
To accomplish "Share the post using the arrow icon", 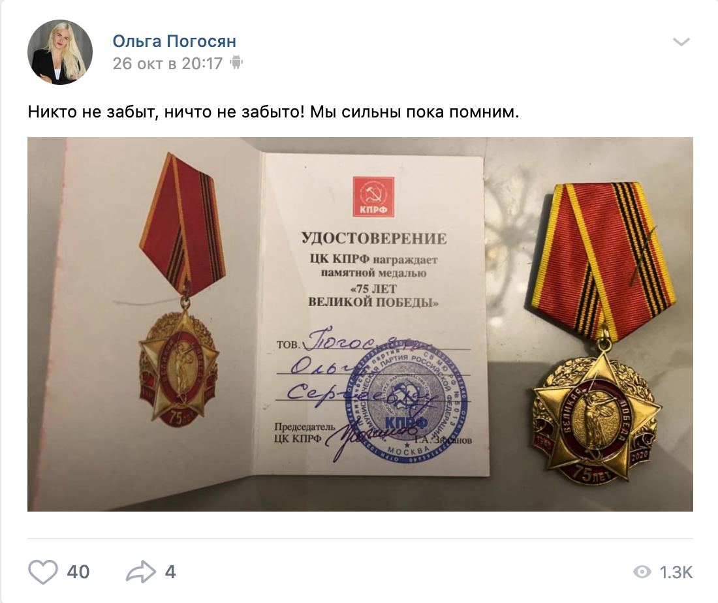I will tap(141, 572).
